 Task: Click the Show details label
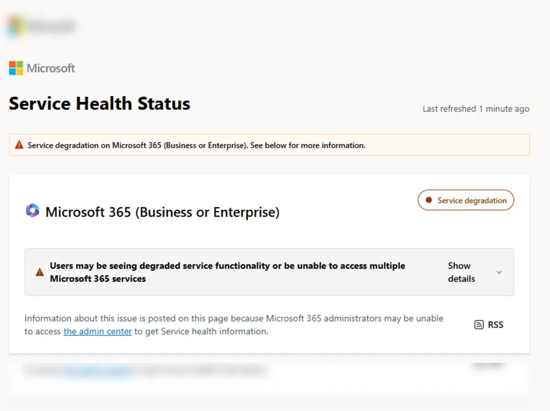(x=461, y=272)
